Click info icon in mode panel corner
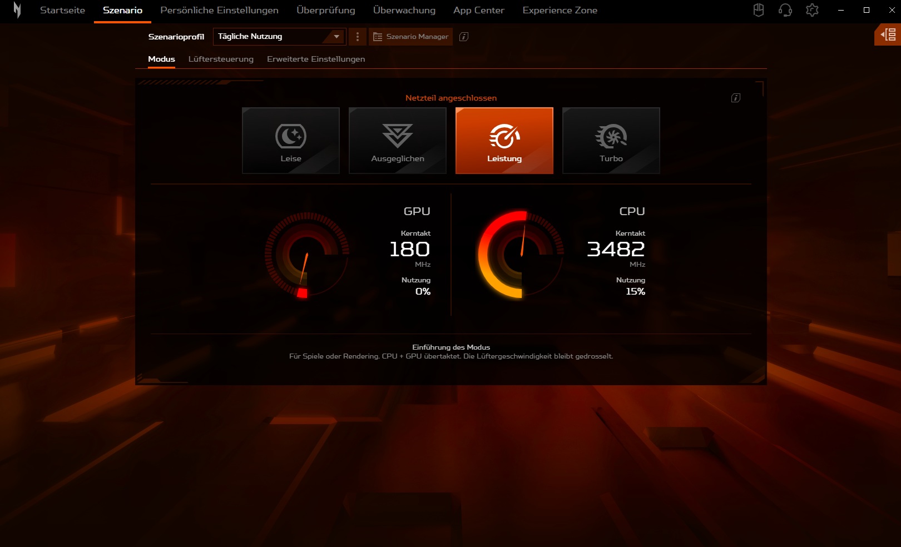The width and height of the screenshot is (901, 547). click(735, 98)
